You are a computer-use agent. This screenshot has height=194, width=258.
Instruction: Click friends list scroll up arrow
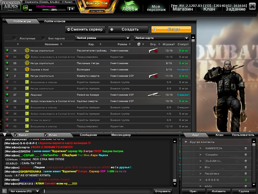point(254,141)
